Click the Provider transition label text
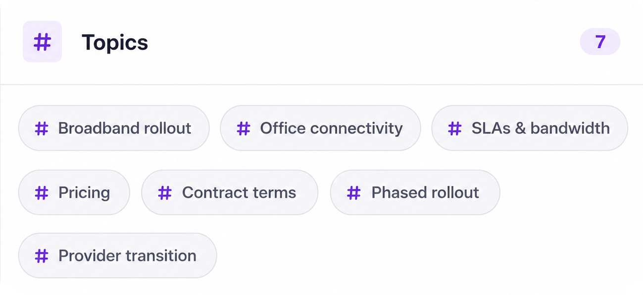 coord(128,255)
